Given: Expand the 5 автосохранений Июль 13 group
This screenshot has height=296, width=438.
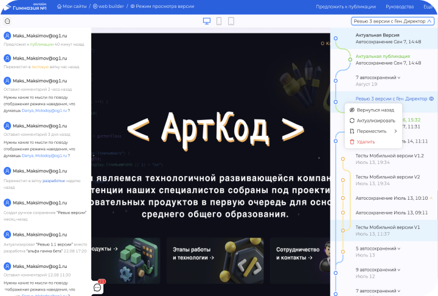Looking at the screenshot, I should point(378,248).
